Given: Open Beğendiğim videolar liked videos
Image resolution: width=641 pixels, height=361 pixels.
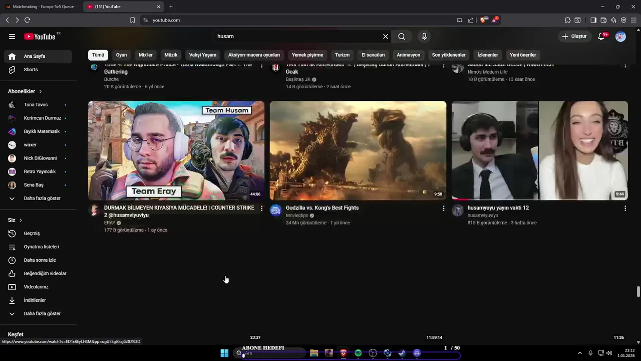Looking at the screenshot, I should (38, 273).
